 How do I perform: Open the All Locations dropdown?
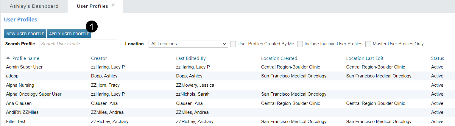pyautogui.click(x=188, y=44)
